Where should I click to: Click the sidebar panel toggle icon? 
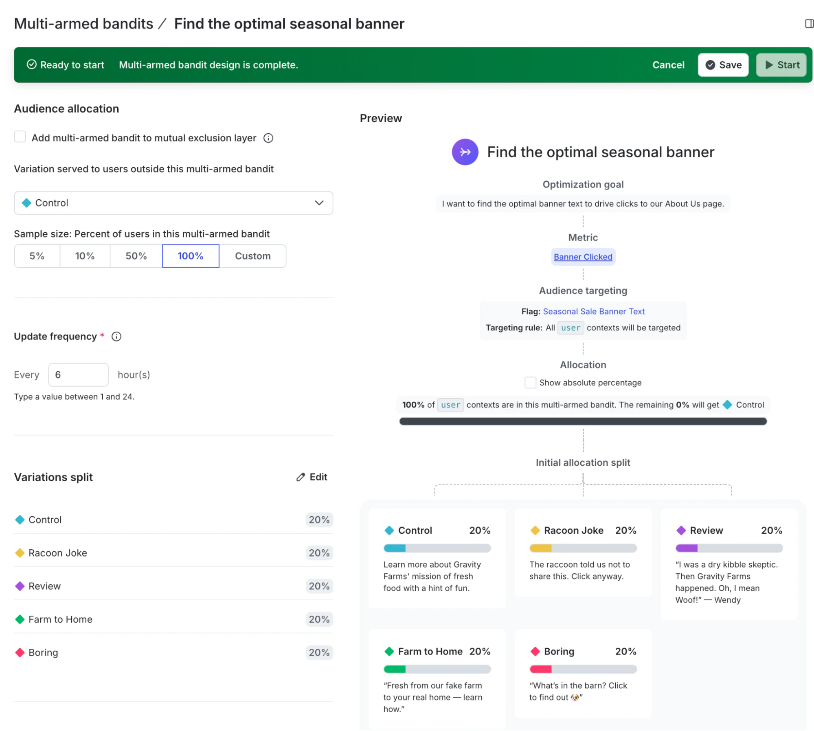(x=809, y=24)
